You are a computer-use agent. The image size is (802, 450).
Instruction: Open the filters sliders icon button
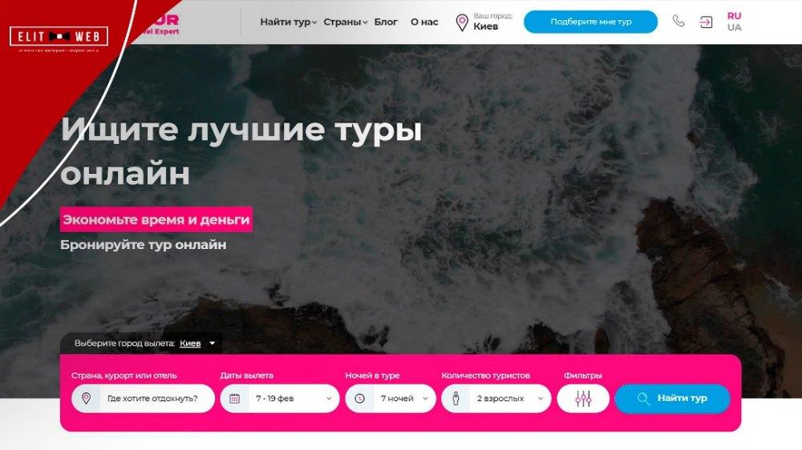pyautogui.click(x=583, y=399)
